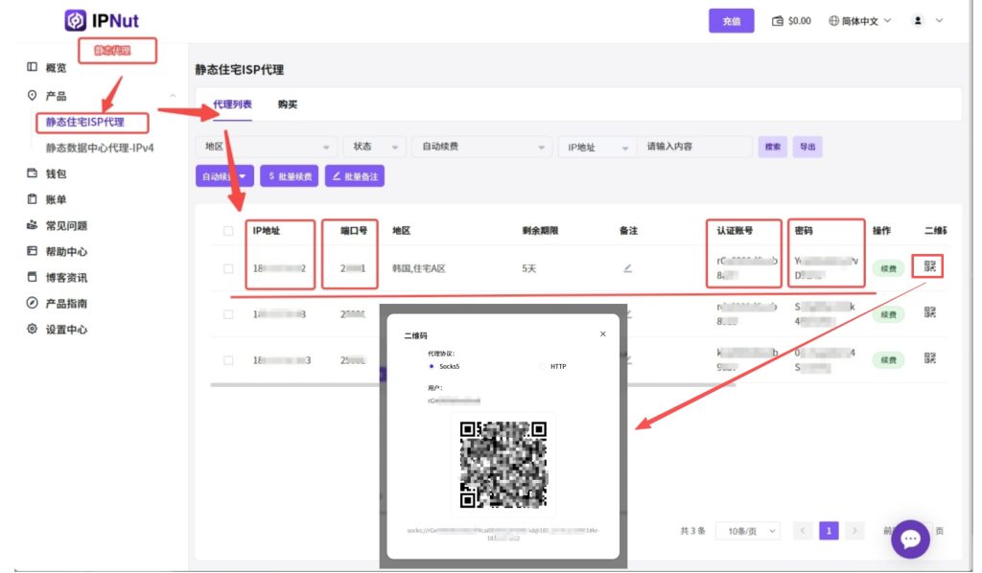This screenshot has height=573, width=982.
Task: Expand the 状态 status dropdown
Action: [x=374, y=147]
